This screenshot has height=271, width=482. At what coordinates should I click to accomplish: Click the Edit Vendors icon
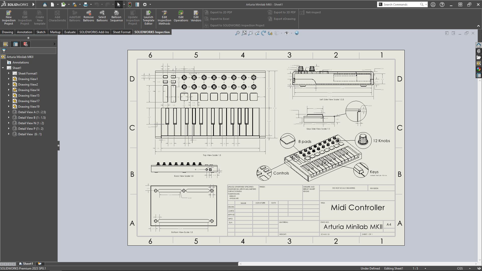click(196, 17)
